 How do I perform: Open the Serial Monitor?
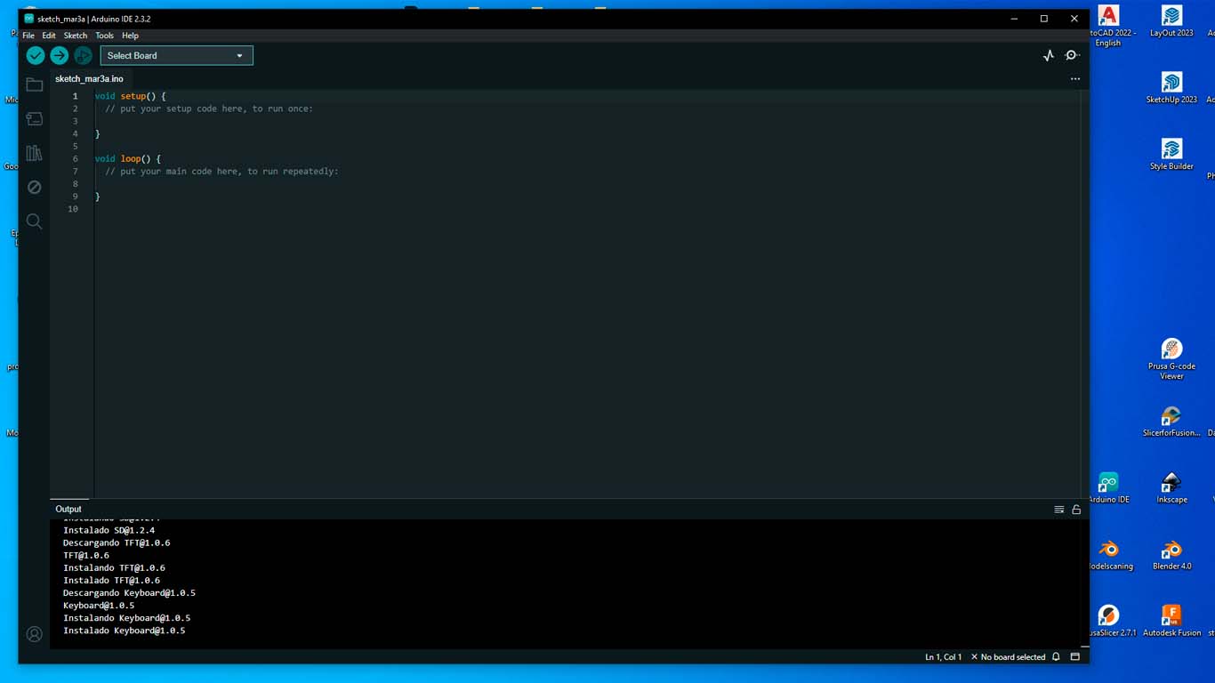tap(1073, 55)
